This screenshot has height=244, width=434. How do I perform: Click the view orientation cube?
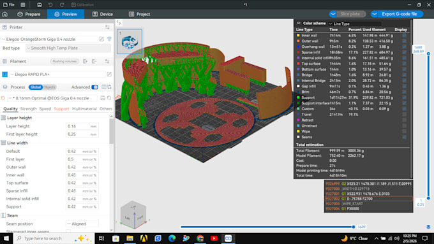pos(133,215)
